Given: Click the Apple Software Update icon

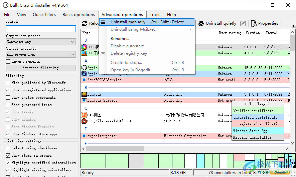Looking at the screenshot, I should [84, 74].
